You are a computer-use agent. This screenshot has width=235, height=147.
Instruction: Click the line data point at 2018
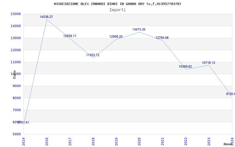(93, 58)
